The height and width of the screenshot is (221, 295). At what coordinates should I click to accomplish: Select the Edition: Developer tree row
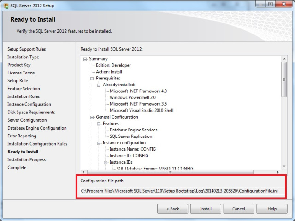113,65
